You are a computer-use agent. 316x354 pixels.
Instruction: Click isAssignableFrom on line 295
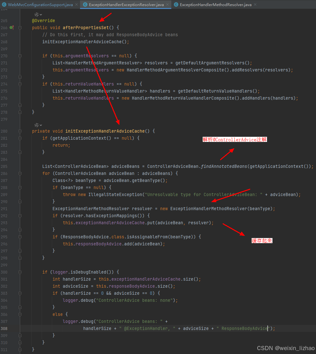tap(147, 237)
